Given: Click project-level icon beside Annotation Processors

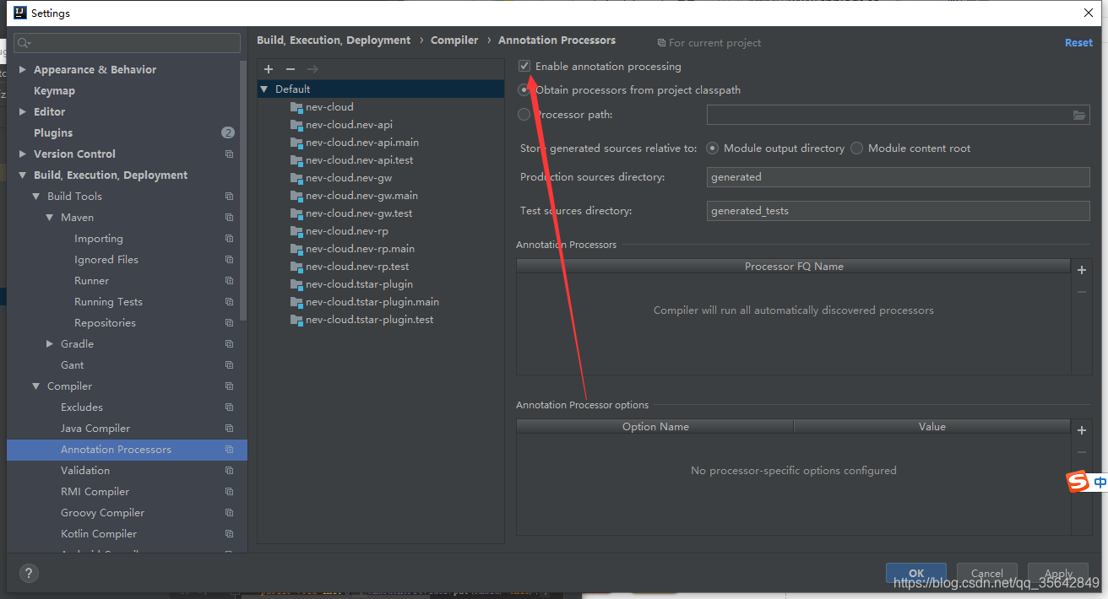Looking at the screenshot, I should click(229, 450).
